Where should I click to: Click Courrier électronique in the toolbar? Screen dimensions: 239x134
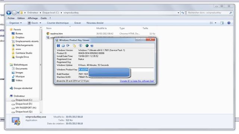point(58,23)
